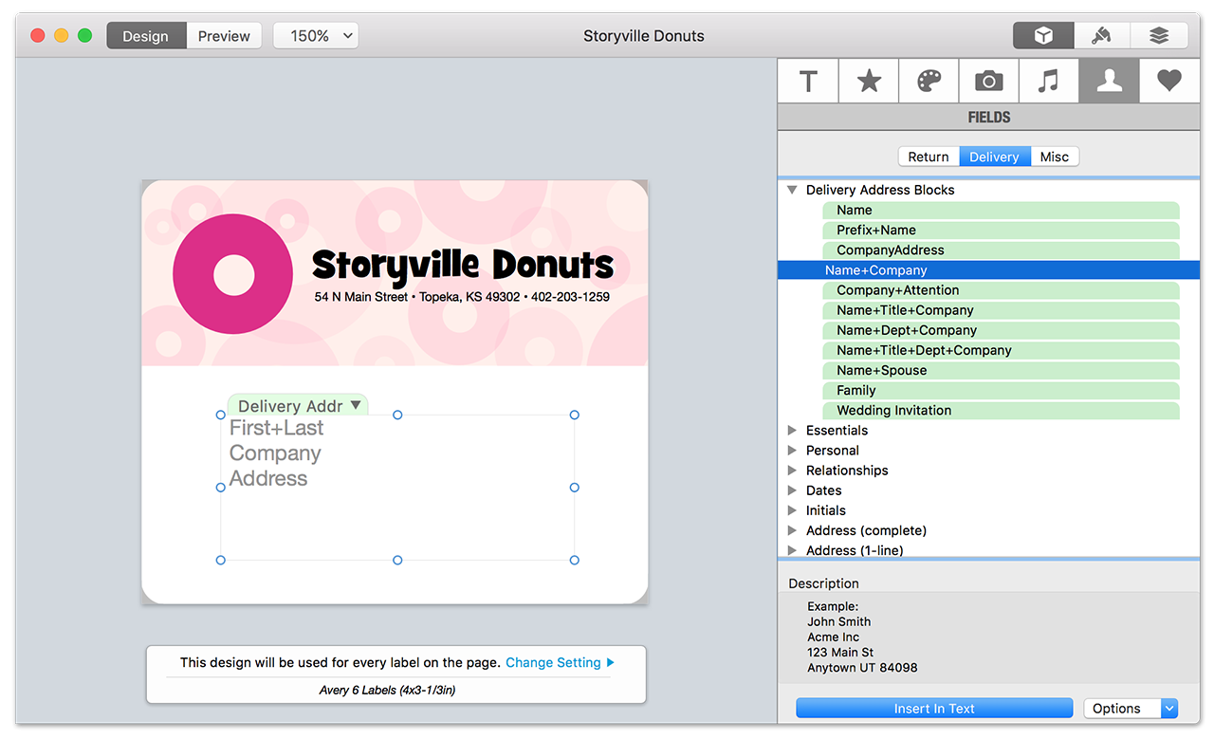Select the Delivery tab
This screenshot has height=739, width=1214.
[994, 157]
